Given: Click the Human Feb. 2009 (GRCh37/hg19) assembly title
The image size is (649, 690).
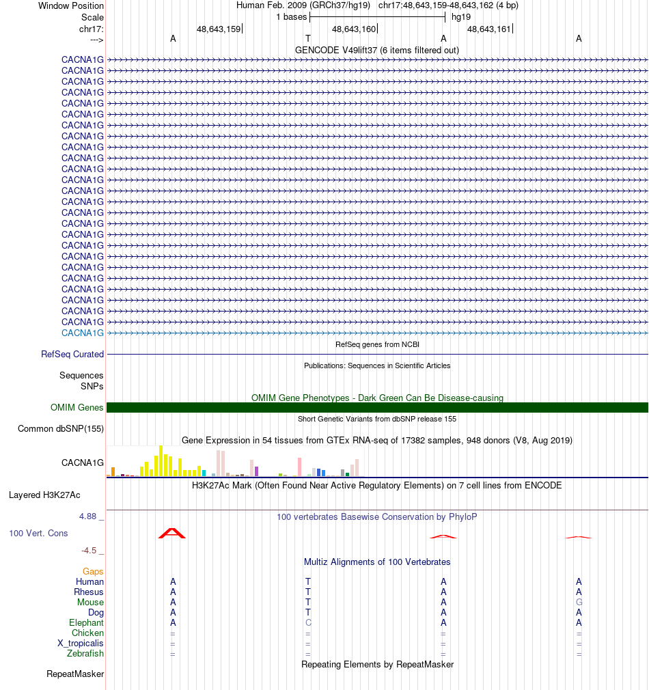Looking at the screenshot, I should [x=303, y=5].
